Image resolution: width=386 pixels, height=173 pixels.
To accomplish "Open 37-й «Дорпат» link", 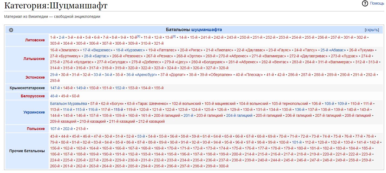I will coord(173,75).
